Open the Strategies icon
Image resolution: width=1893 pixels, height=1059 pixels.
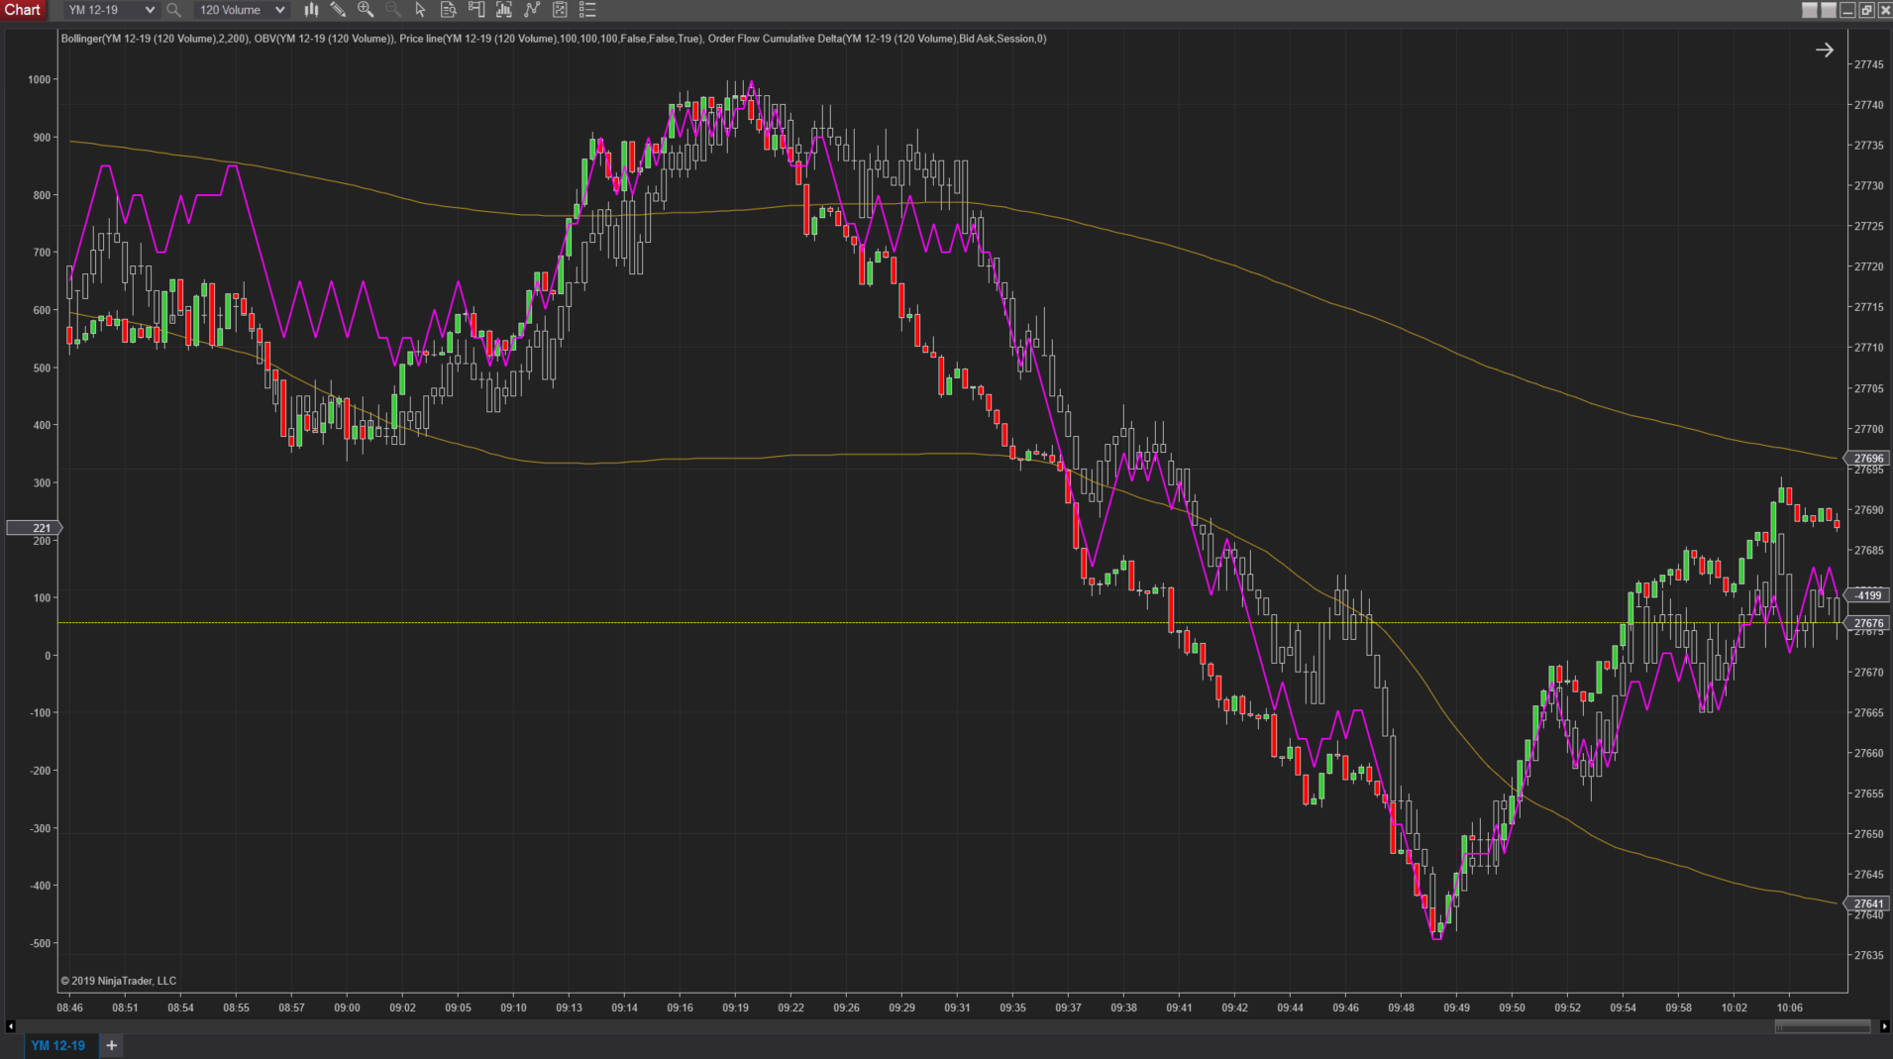pyautogui.click(x=532, y=10)
